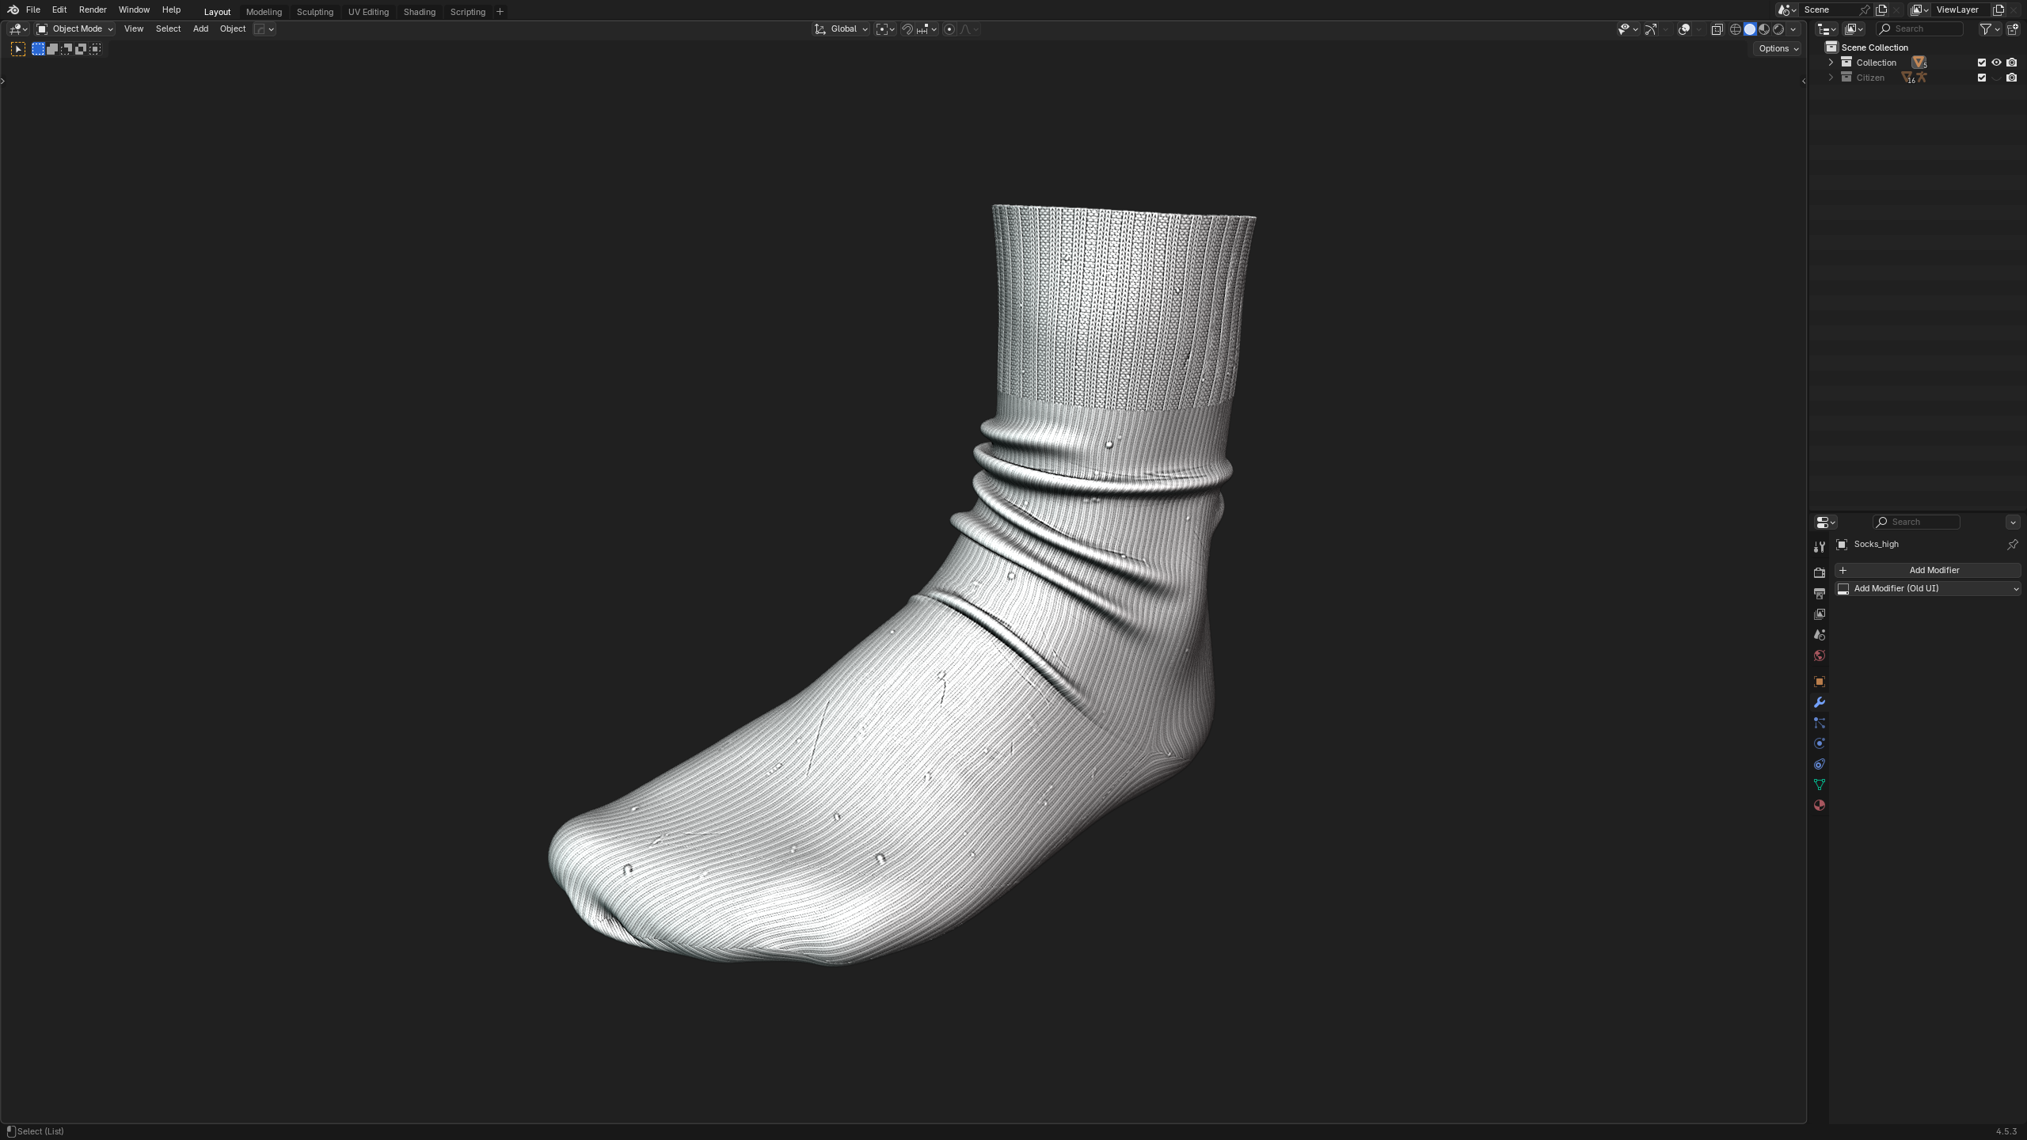2027x1140 pixels.
Task: Open the Physics properties tab
Action: tap(1819, 743)
